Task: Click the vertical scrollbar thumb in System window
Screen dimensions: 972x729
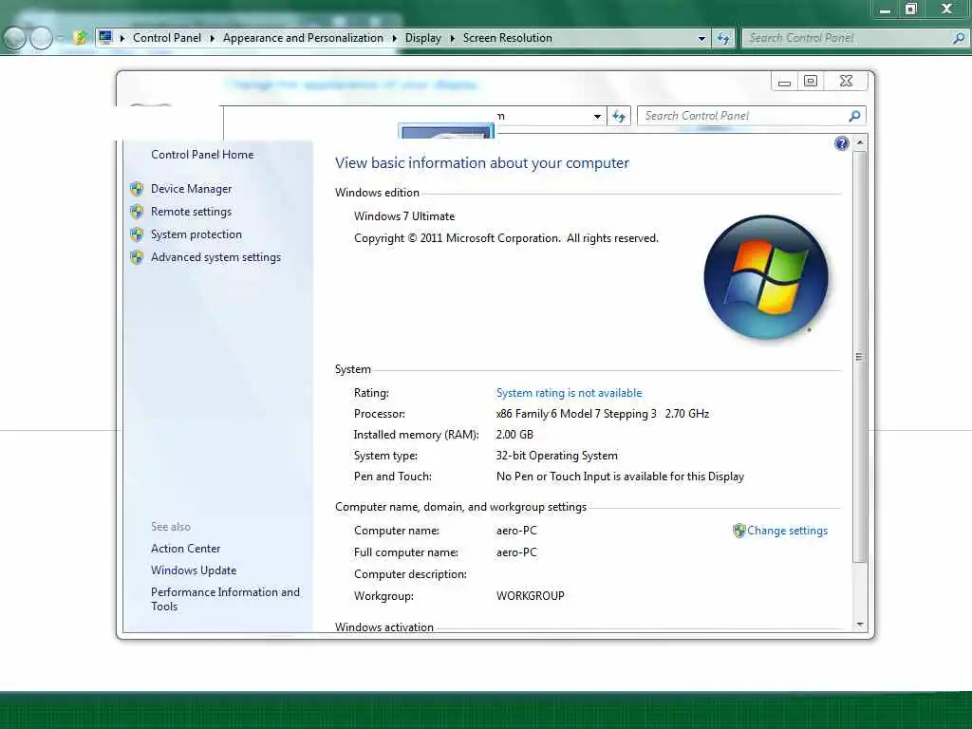Action: pos(860,357)
